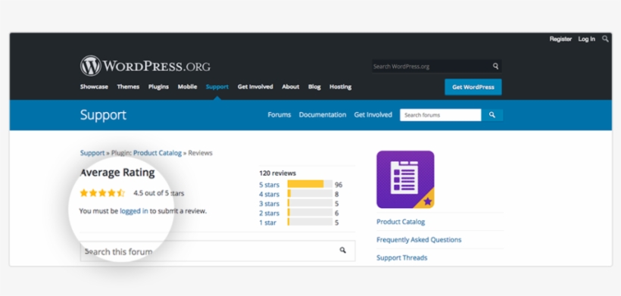Screen dimensions: 621x296
Task: Click the 'Average Rating' heading
Action: (117, 173)
